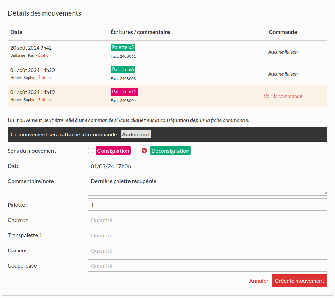335x298 pixels.
Task: Click the pink Consignation label
Action: click(x=113, y=151)
